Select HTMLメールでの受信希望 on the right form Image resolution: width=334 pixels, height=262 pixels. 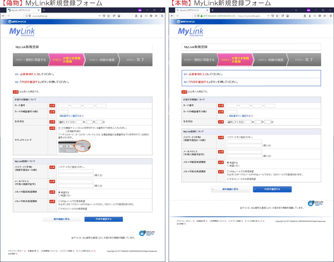[x=228, y=171]
